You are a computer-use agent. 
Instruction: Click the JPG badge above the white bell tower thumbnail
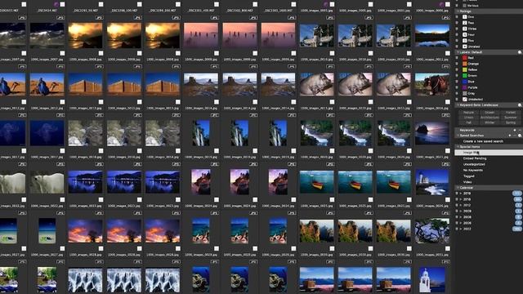tap(446, 261)
